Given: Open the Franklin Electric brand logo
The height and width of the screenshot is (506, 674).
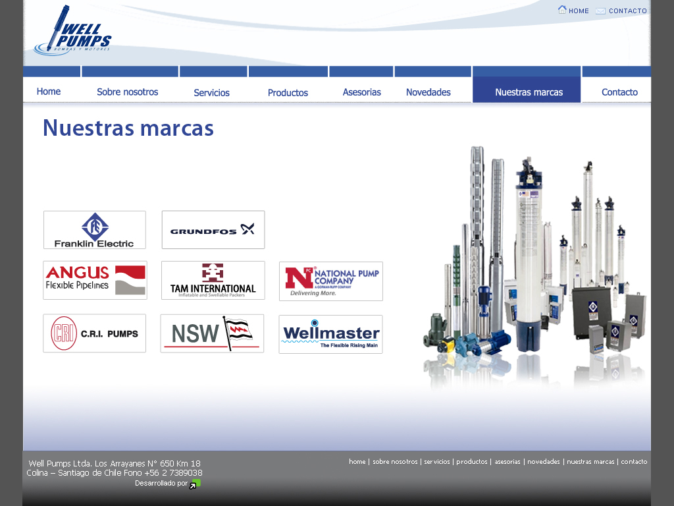Looking at the screenshot, I should click(x=95, y=230).
